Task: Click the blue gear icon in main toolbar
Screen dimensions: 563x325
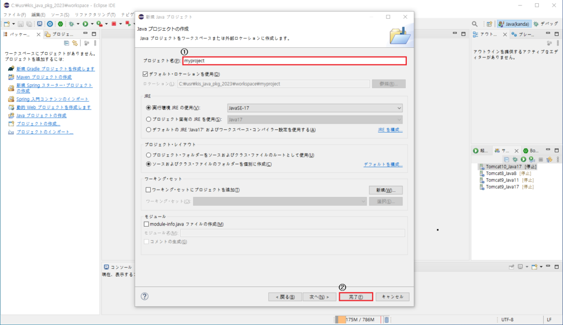Action: (x=50, y=24)
